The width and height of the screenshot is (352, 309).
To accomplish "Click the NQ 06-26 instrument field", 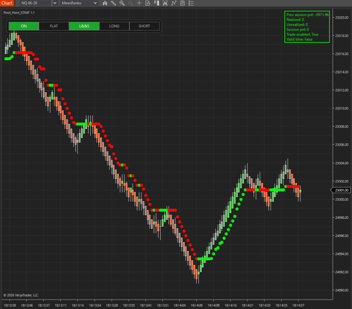I will tap(35, 3).
